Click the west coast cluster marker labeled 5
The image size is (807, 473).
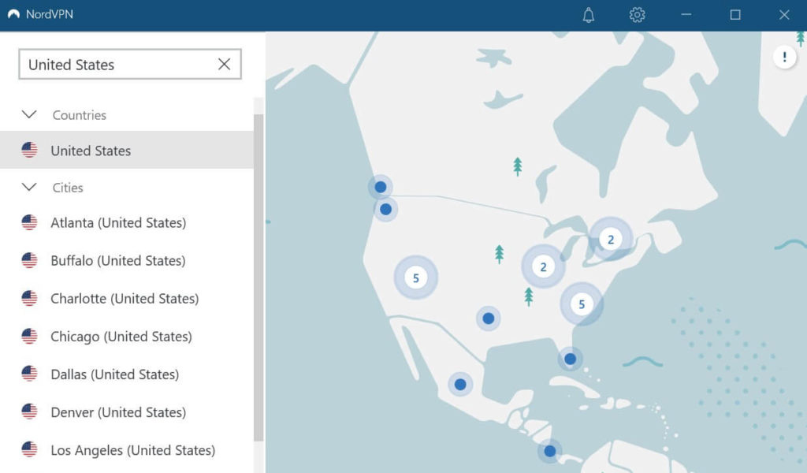point(416,278)
